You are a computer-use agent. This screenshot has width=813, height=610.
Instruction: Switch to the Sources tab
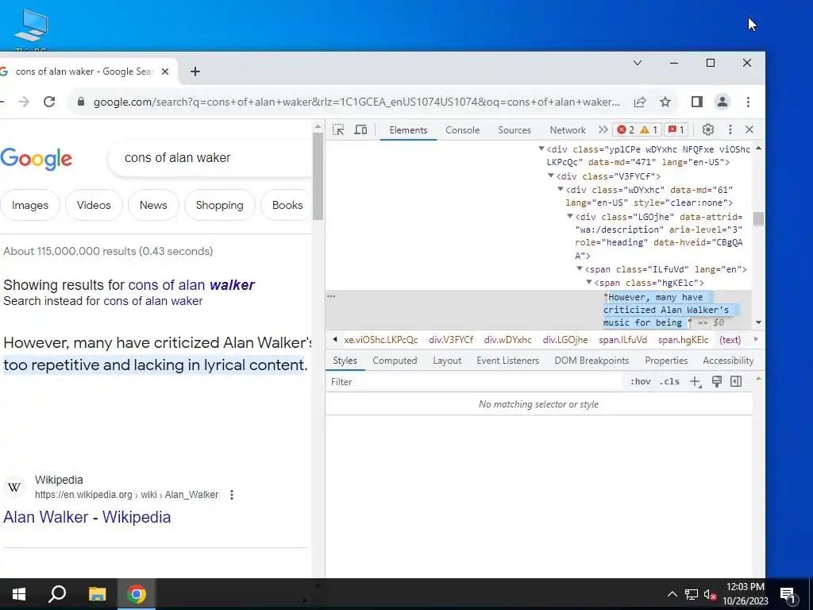[x=514, y=130]
